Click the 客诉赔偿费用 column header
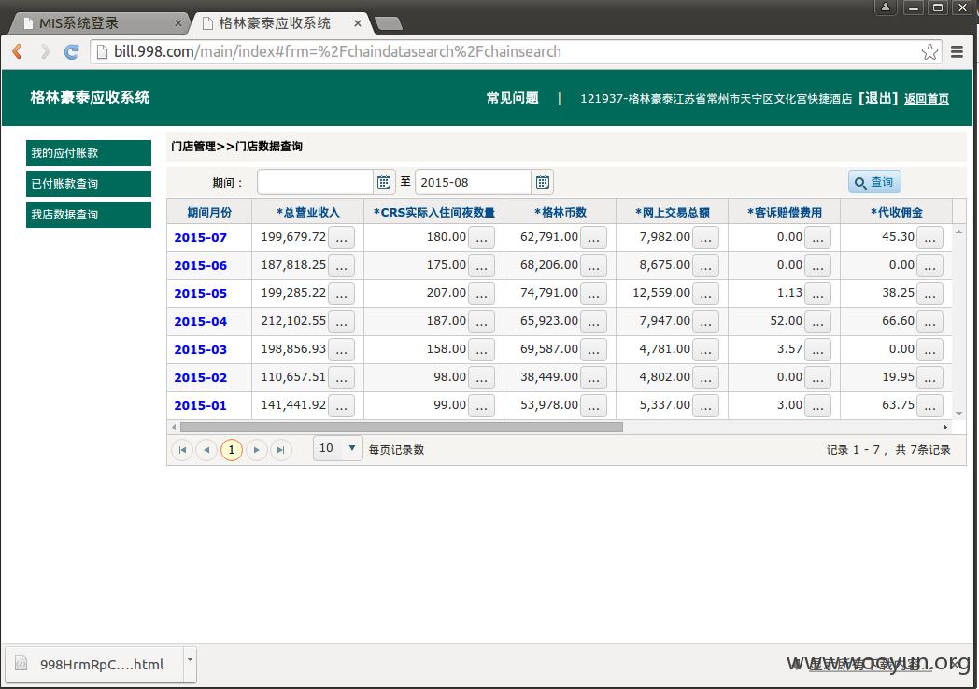Viewport: 979px width, 689px height. (x=784, y=213)
